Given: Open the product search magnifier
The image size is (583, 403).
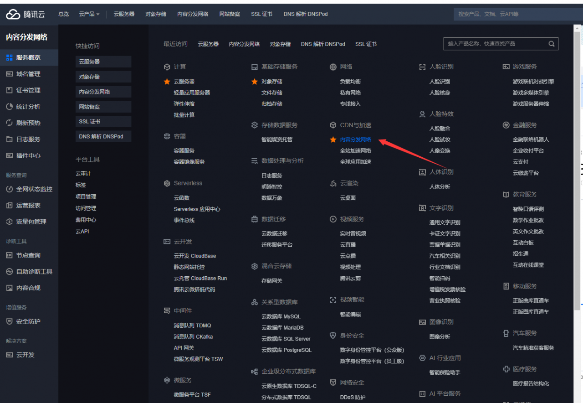Looking at the screenshot, I should 551,44.
